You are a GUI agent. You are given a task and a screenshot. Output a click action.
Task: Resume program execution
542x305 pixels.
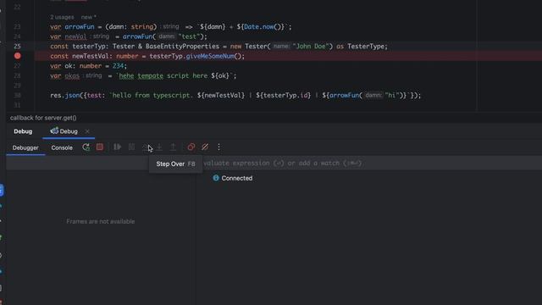pos(118,147)
